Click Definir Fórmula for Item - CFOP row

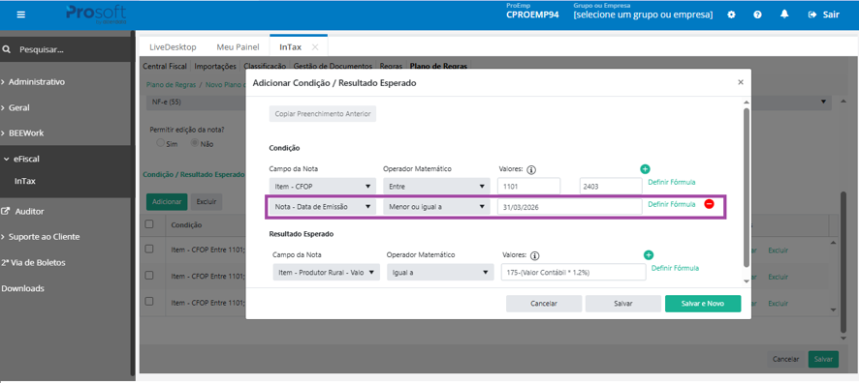point(672,182)
